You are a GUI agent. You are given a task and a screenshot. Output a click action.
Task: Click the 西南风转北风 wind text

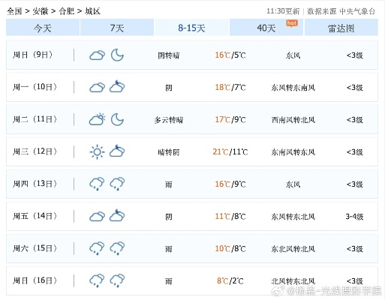pos(293,120)
